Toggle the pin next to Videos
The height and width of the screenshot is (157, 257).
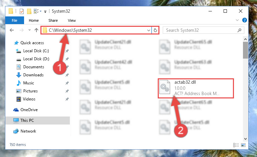pos(67,99)
